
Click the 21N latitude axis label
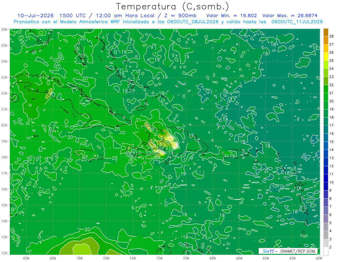[x=4, y=109]
